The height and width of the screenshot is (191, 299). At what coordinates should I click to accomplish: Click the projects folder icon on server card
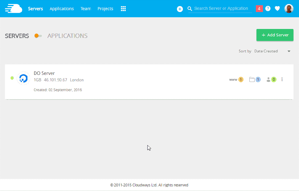tap(255, 79)
